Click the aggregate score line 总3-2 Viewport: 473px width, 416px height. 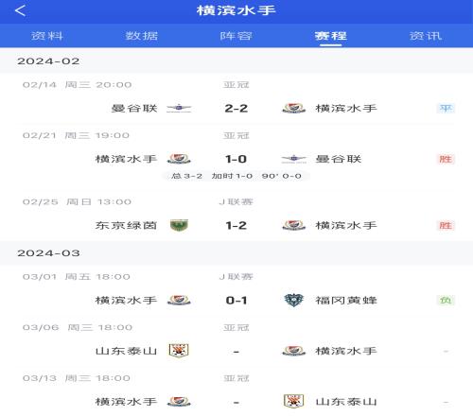coord(186,176)
